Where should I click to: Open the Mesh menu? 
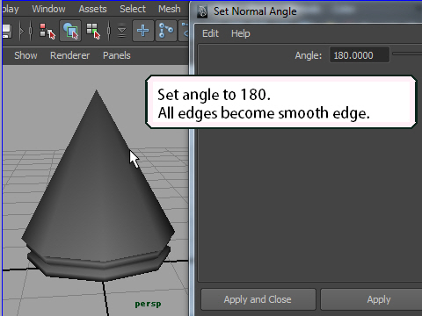pyautogui.click(x=170, y=9)
